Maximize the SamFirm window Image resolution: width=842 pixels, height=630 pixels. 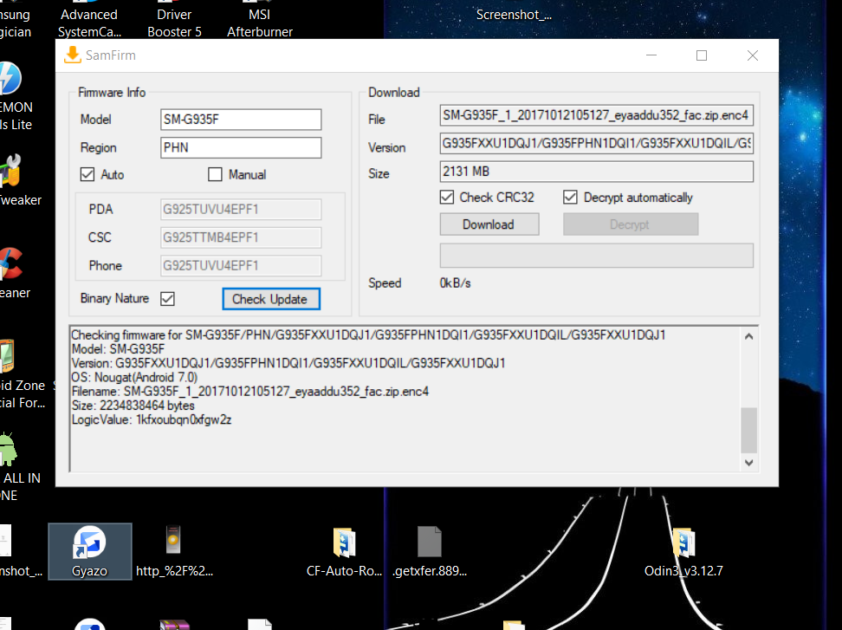click(x=702, y=55)
